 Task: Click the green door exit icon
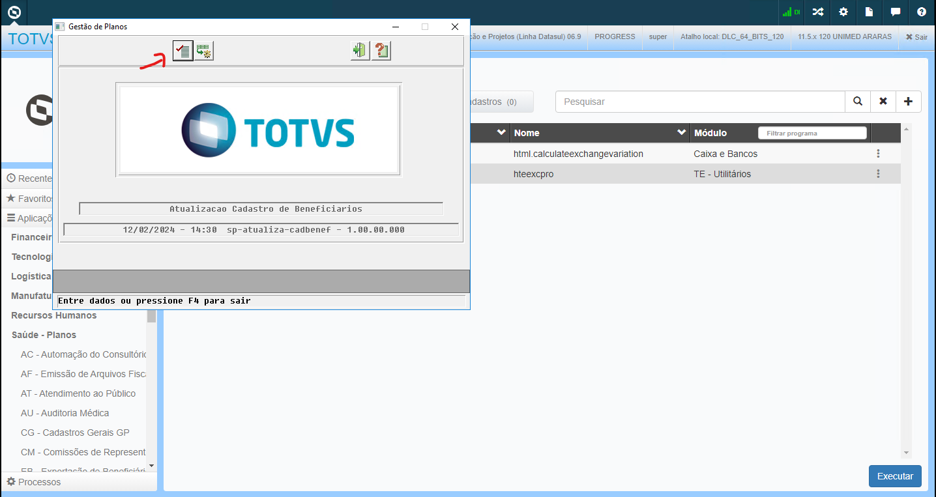pos(360,50)
